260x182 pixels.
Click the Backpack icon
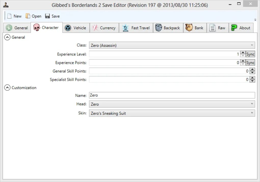[x=158, y=28]
